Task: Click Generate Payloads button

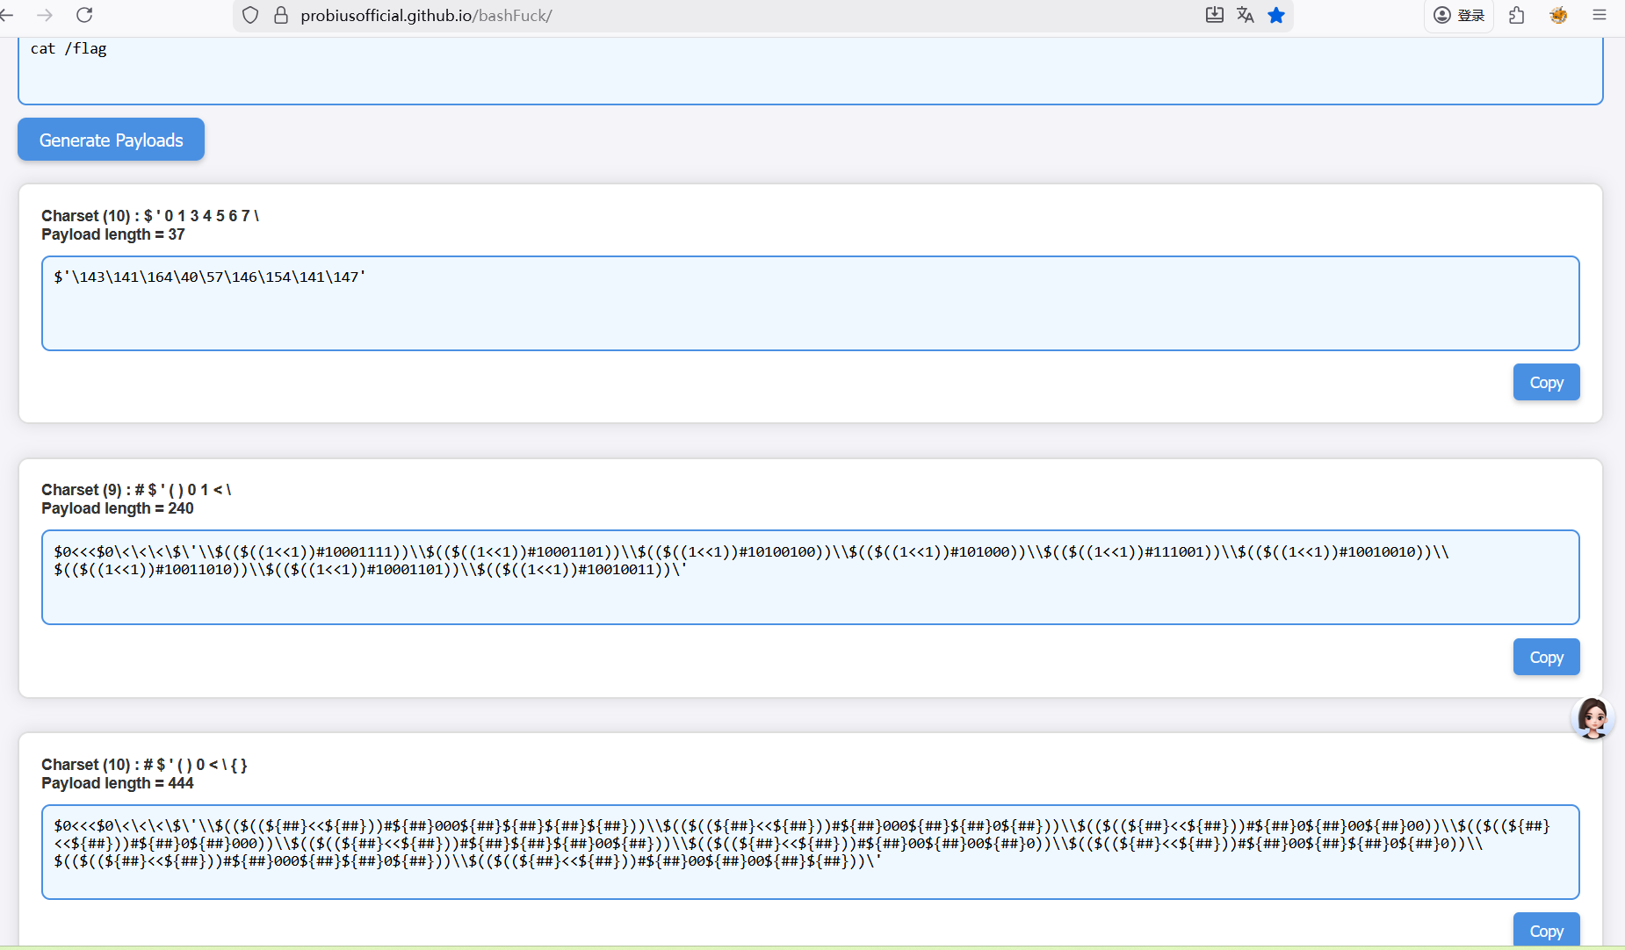Action: click(x=111, y=140)
